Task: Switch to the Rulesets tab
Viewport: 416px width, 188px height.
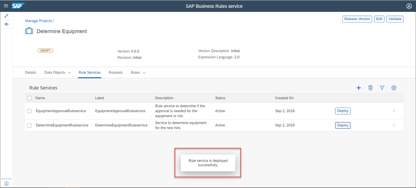Action: coord(116,73)
